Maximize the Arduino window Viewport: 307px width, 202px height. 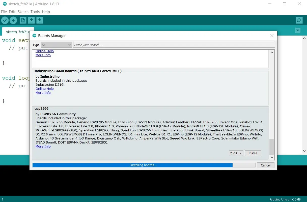pos(285,4)
